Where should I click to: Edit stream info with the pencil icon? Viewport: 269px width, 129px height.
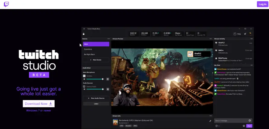(210, 121)
